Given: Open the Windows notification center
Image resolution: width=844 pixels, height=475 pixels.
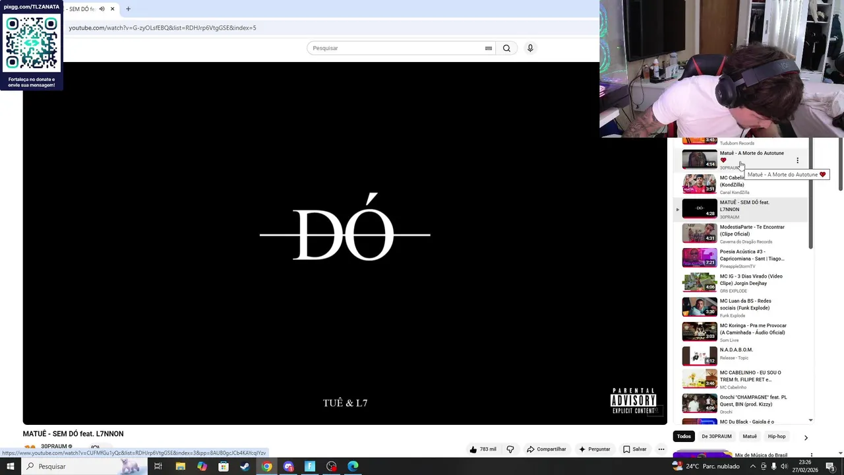Looking at the screenshot, I should point(830,466).
